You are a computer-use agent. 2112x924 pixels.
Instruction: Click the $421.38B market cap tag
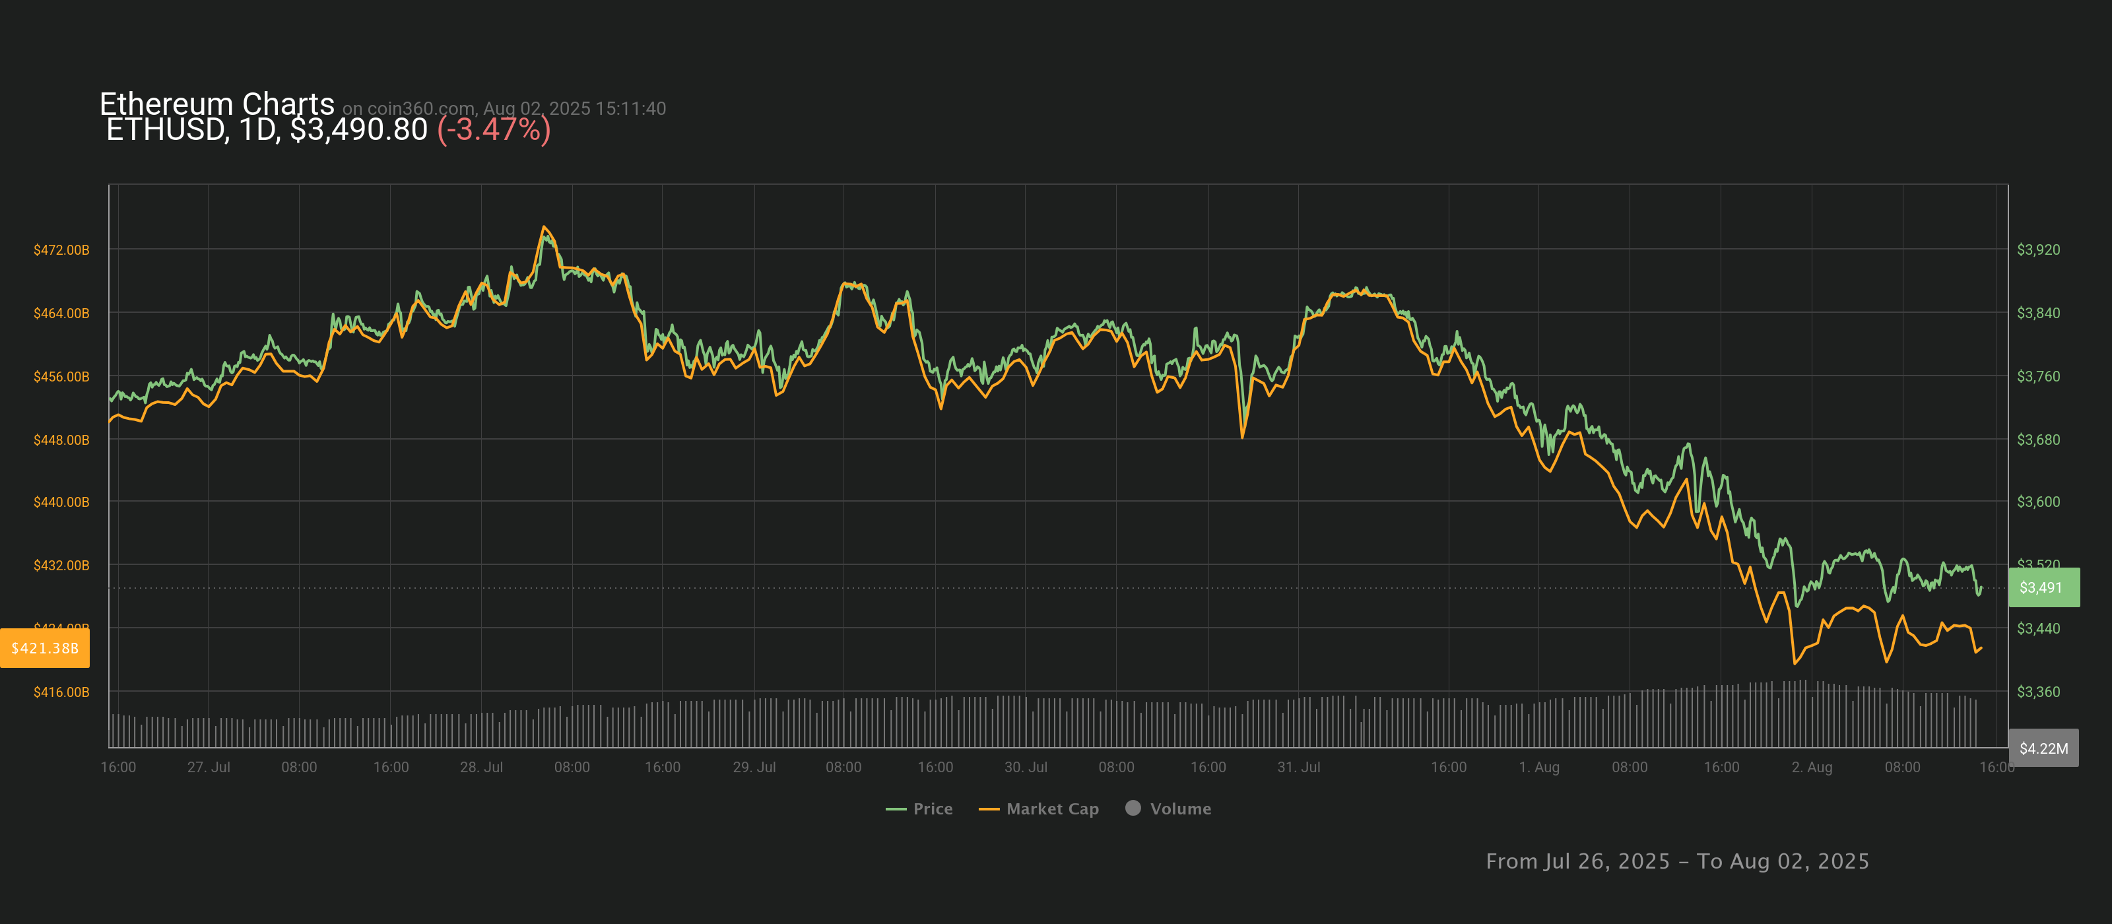pyautogui.click(x=44, y=647)
